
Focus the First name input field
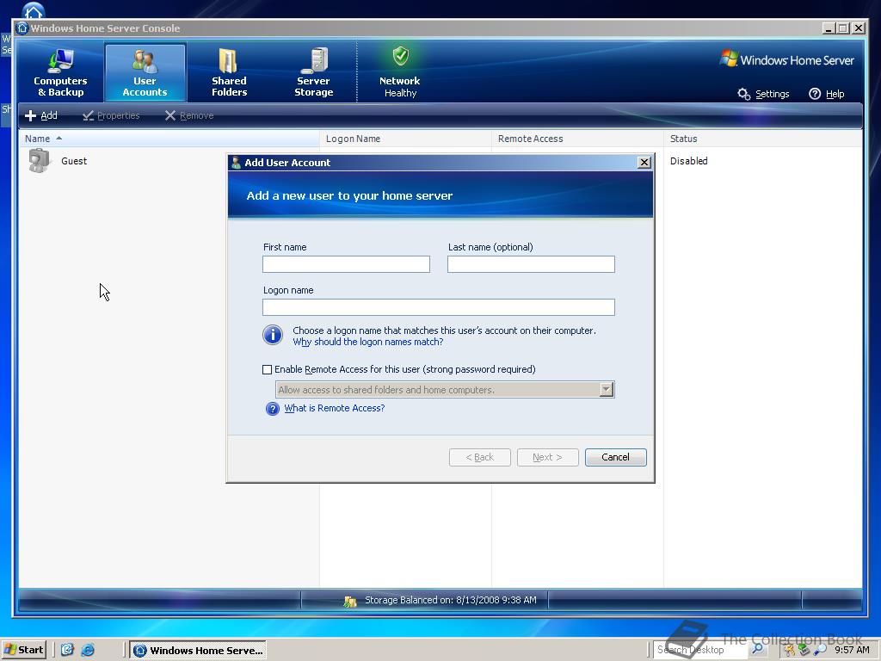pos(346,264)
